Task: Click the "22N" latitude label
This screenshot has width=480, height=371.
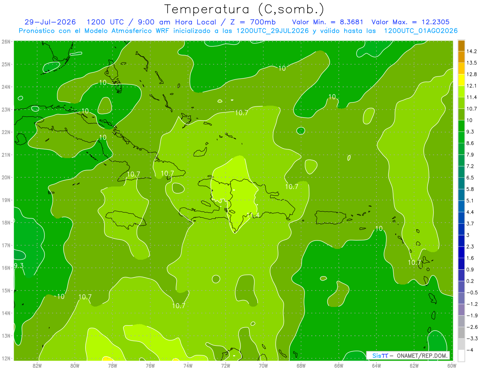Action: [x=6, y=132]
